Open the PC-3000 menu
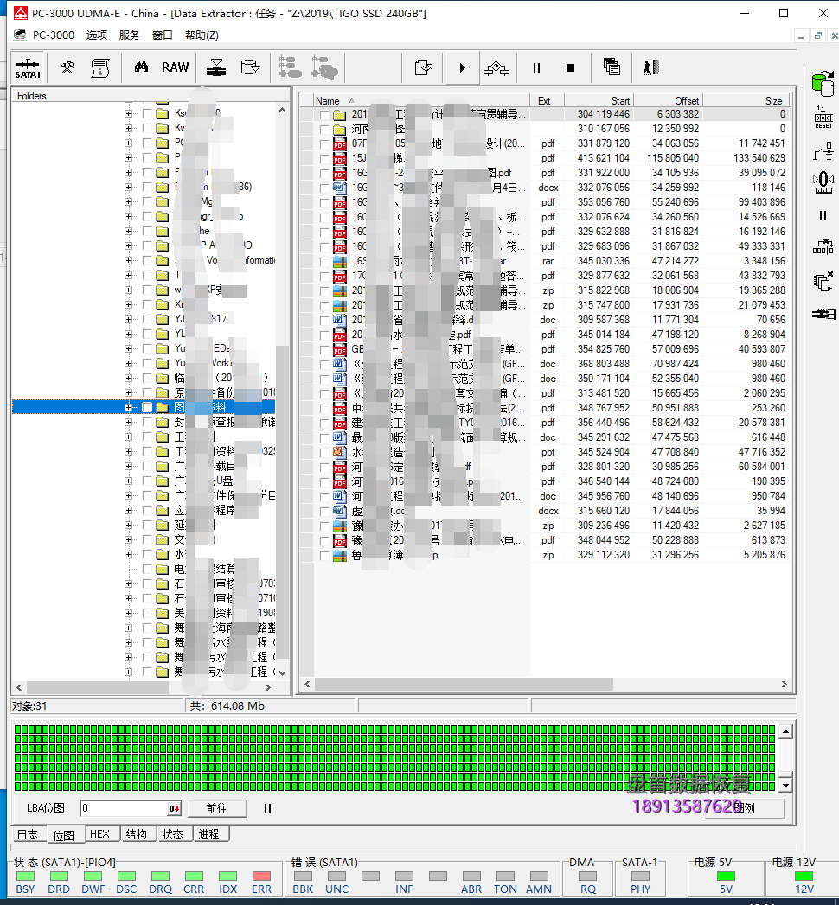This screenshot has width=839, height=905. [53, 35]
